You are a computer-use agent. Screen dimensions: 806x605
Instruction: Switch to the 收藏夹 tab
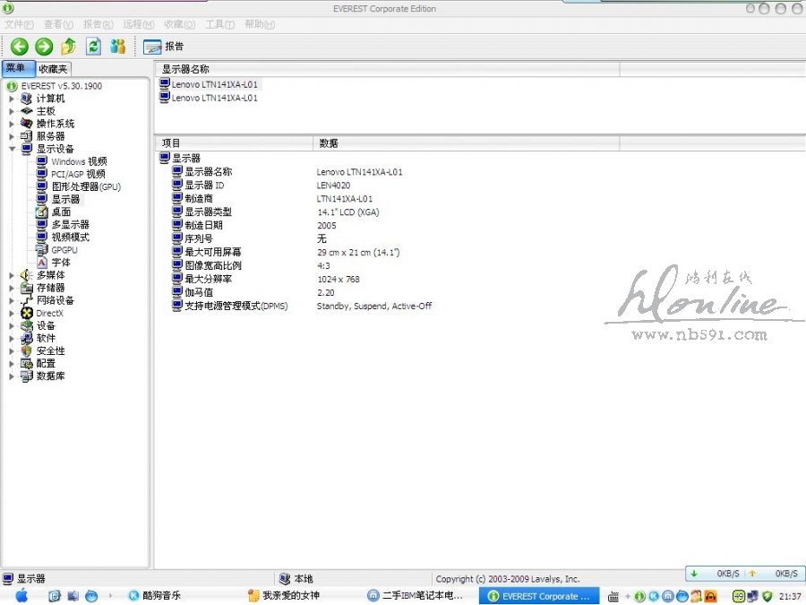tap(53, 69)
